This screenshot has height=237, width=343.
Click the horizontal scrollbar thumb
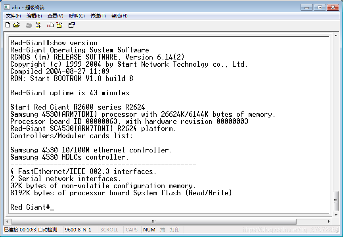pyautogui.click(x=154, y=222)
